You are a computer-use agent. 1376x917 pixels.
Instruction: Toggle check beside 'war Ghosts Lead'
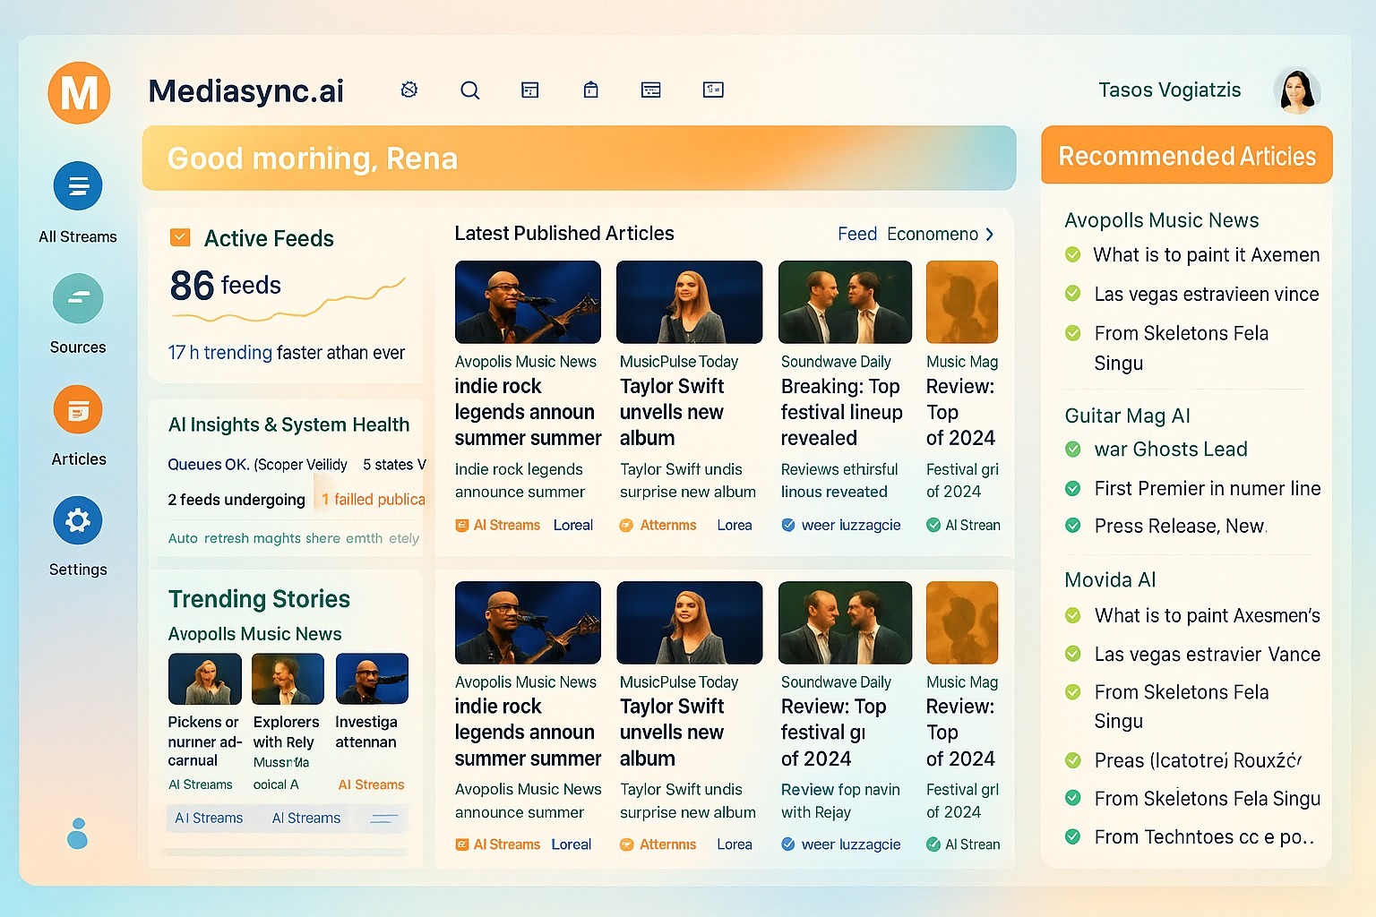click(x=1072, y=450)
